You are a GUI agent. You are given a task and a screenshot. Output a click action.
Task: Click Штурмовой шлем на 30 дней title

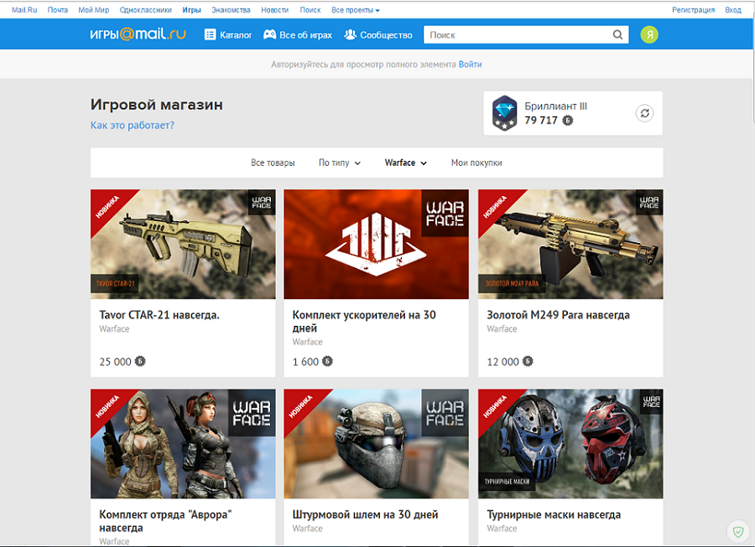365,514
